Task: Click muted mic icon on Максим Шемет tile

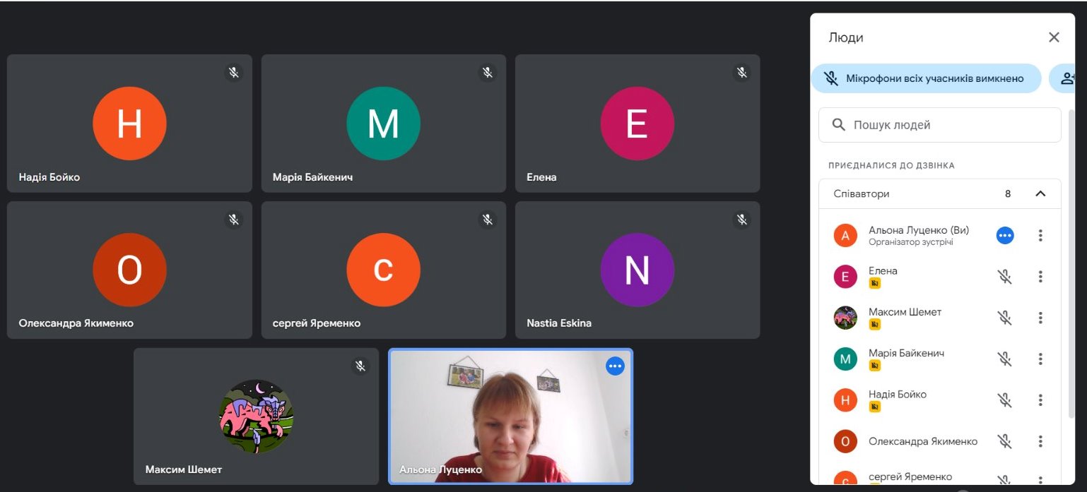Action: (x=360, y=366)
